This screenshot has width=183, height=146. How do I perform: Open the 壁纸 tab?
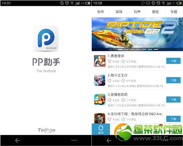pos(156,12)
